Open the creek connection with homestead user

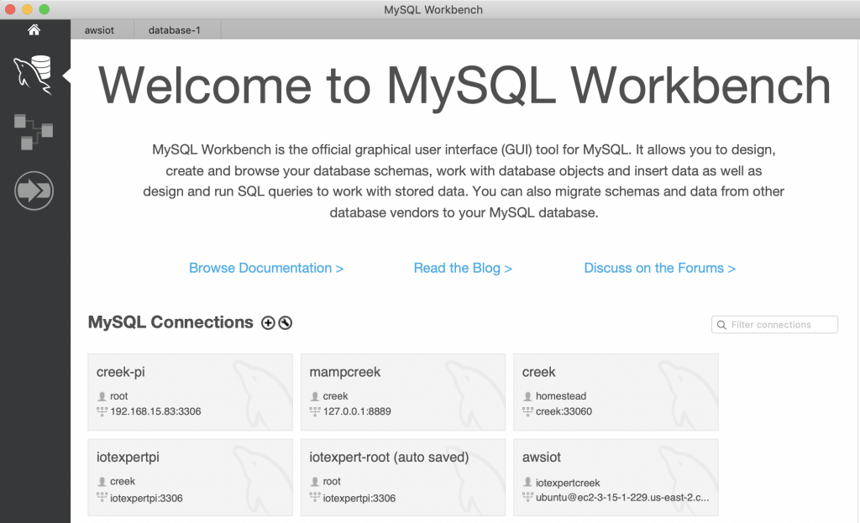coord(616,392)
